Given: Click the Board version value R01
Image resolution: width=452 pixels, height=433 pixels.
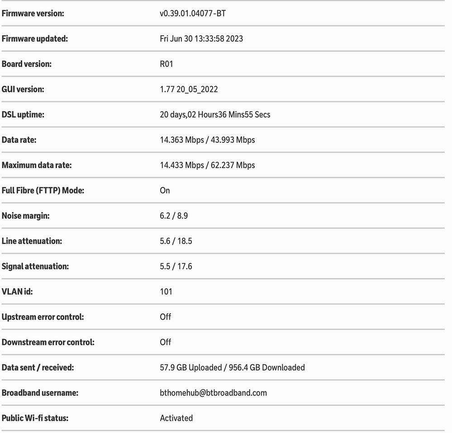Looking at the screenshot, I should pos(167,64).
